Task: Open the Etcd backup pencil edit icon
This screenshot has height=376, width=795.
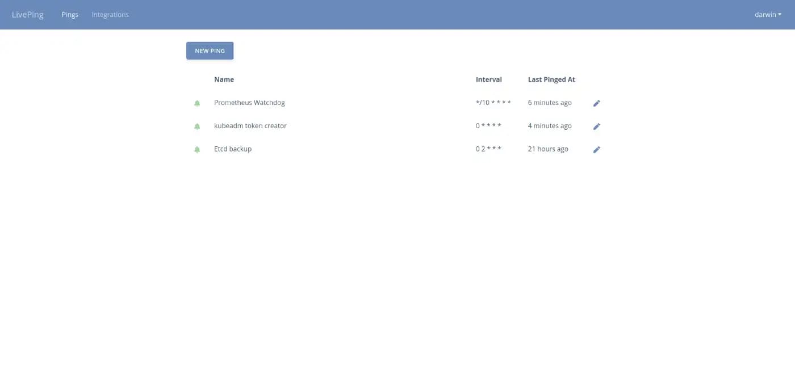Action: (x=596, y=150)
